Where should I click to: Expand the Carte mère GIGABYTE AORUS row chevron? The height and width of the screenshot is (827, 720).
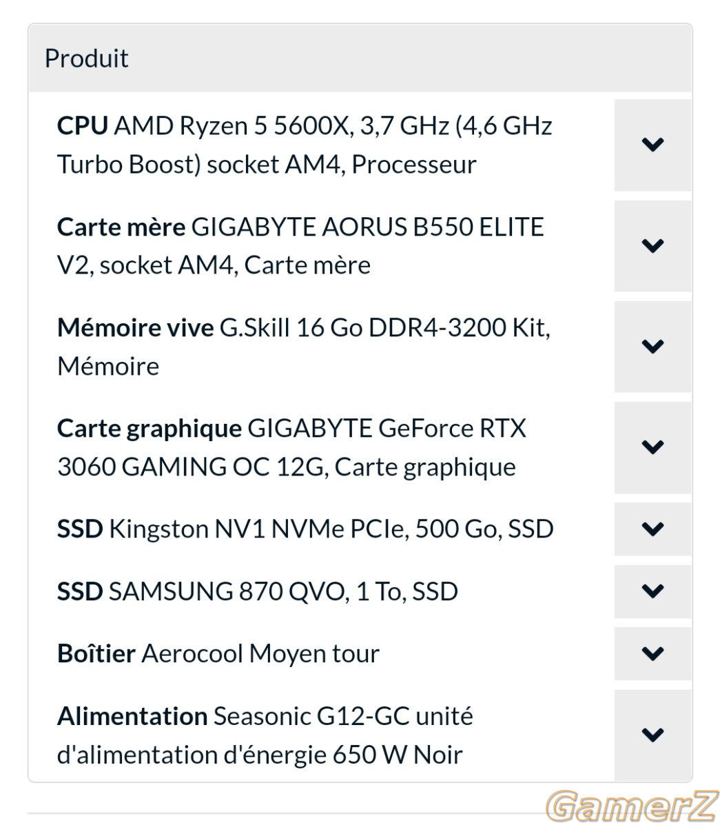pos(652,245)
